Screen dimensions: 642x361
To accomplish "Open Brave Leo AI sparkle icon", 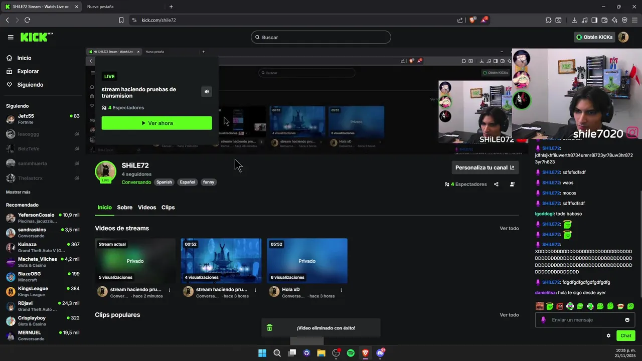I will point(614,20).
